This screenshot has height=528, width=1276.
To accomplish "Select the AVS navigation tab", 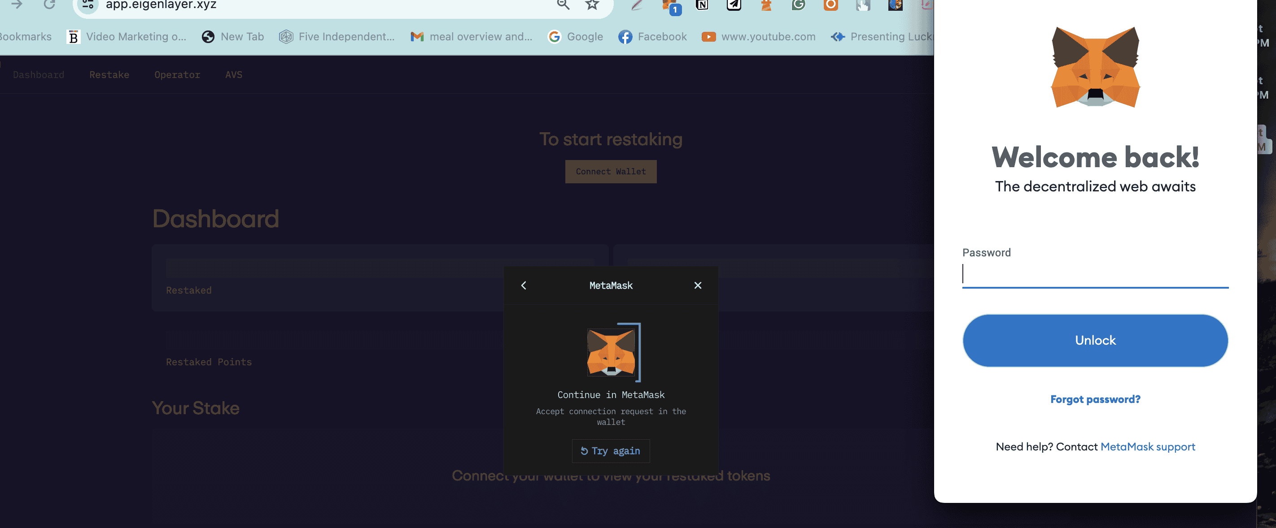I will pyautogui.click(x=234, y=75).
